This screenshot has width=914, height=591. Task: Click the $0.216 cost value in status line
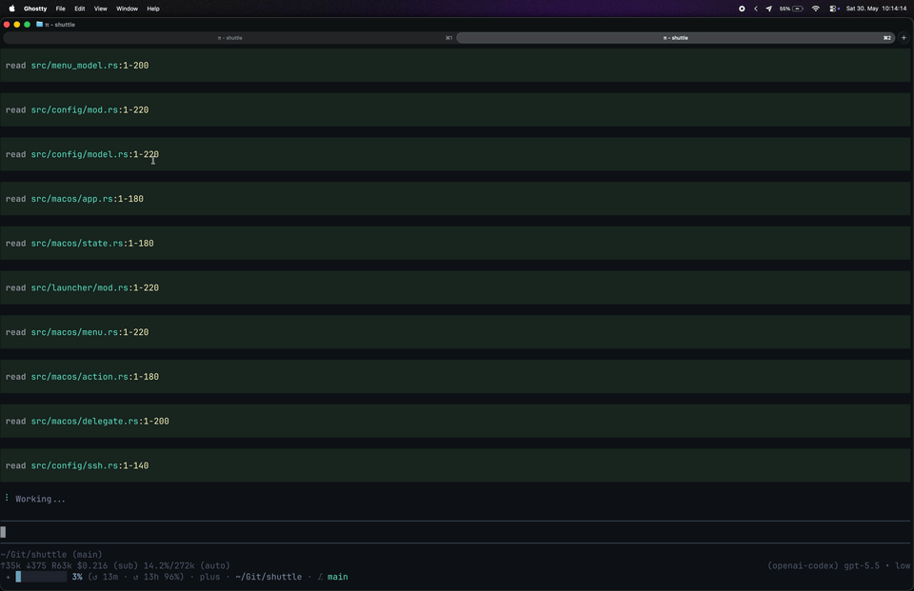92,565
